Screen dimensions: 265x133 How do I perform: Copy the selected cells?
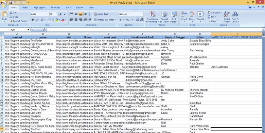14,17
